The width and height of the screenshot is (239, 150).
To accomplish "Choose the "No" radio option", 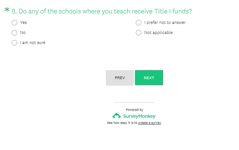I will (14, 32).
